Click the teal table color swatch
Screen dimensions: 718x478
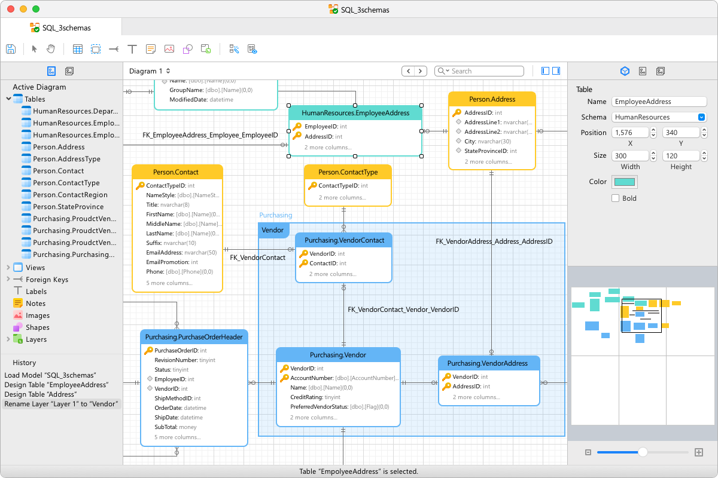click(624, 181)
